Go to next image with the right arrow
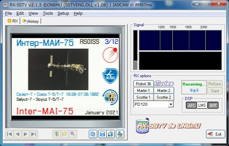 (x=26, y=134)
